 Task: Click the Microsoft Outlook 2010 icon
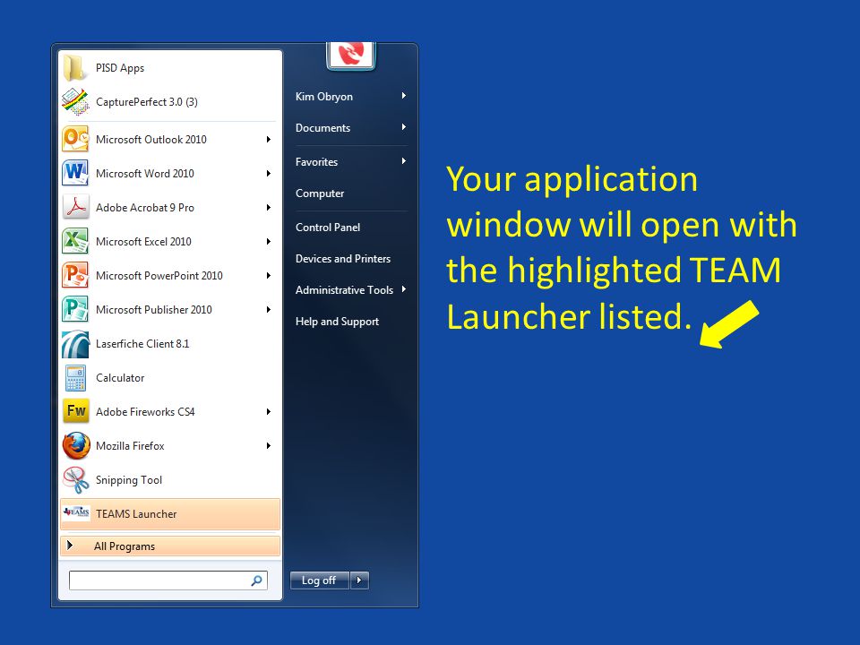[75, 139]
